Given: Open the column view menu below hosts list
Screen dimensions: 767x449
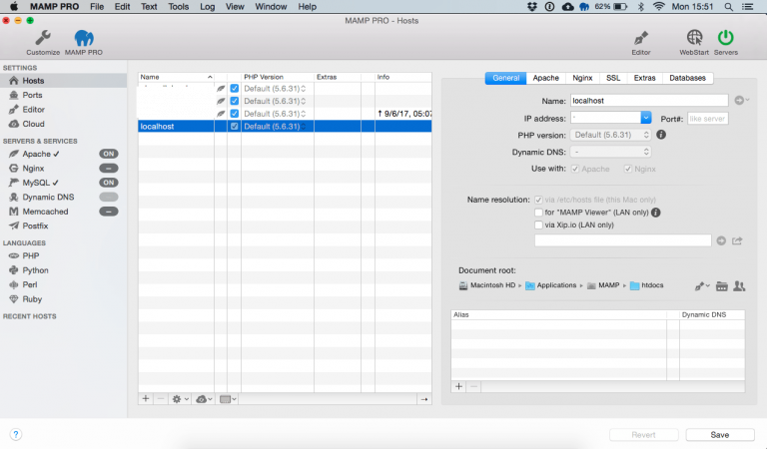Looking at the screenshot, I should [x=228, y=399].
